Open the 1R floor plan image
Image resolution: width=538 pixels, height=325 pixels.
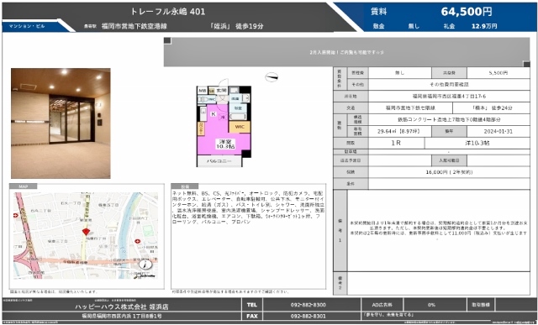click(224, 125)
